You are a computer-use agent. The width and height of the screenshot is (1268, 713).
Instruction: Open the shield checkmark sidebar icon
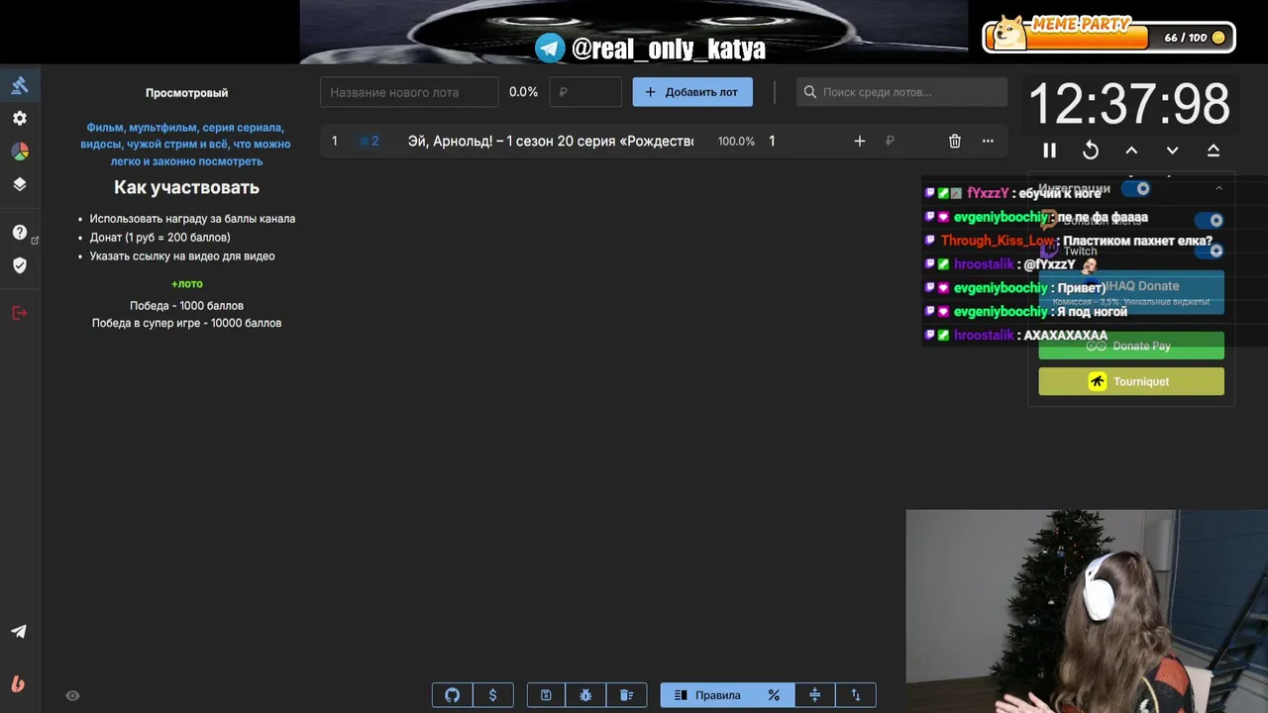20,265
